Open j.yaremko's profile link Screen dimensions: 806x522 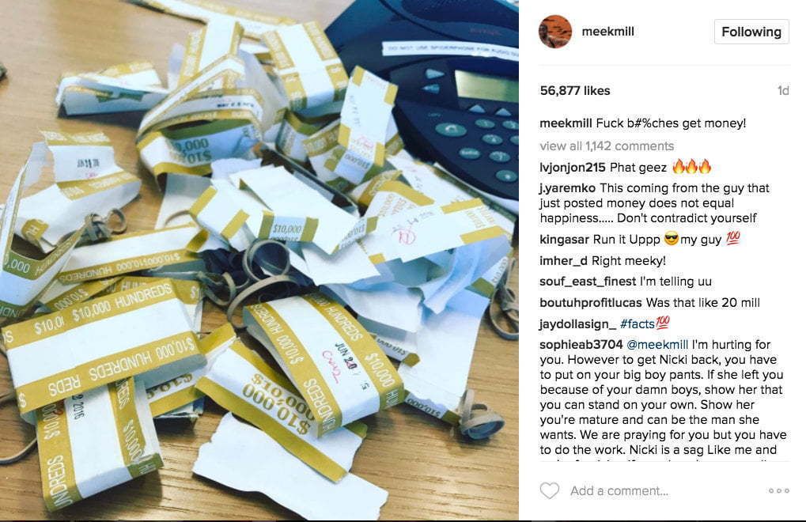click(567, 188)
